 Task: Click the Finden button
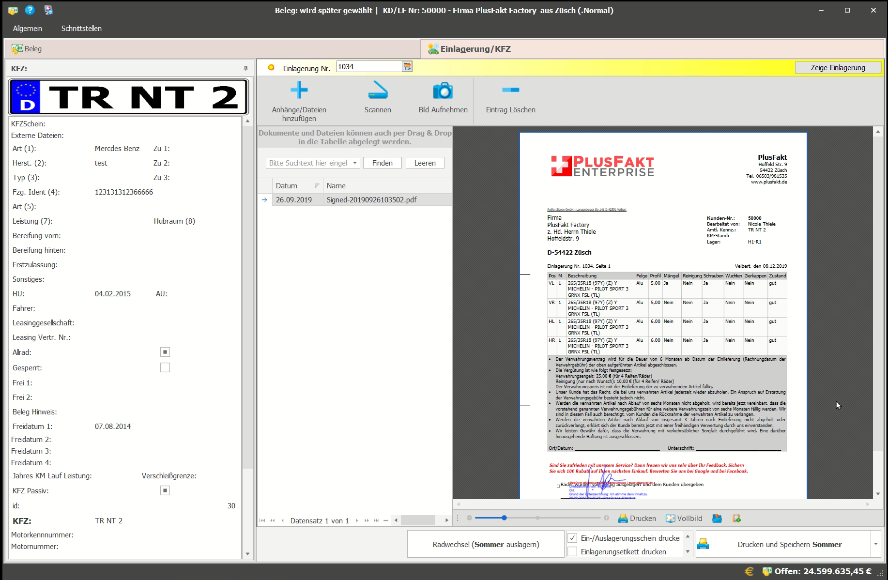point(383,163)
